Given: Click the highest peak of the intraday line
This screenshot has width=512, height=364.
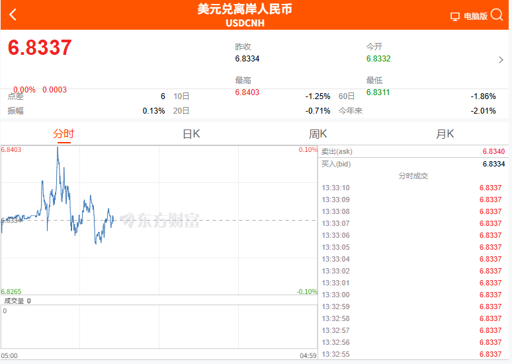Looking at the screenshot, I should click(58, 147).
